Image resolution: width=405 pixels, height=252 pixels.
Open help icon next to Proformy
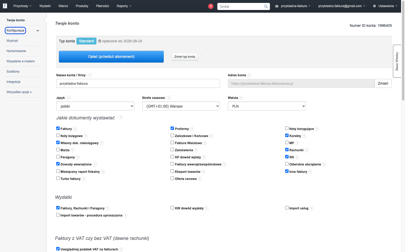[x=192, y=129]
